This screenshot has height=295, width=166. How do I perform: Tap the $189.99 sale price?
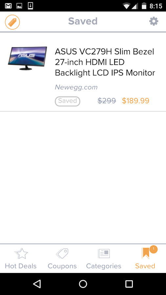(135, 101)
